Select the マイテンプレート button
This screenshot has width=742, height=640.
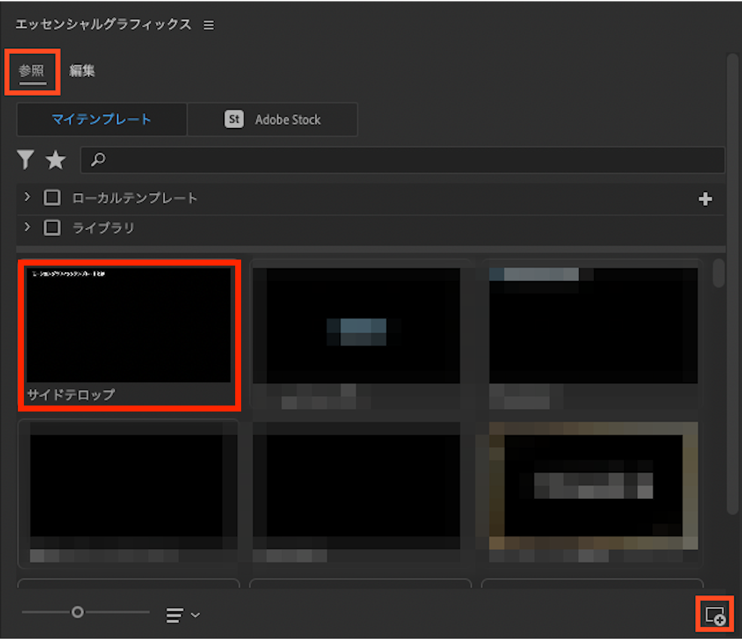pos(102,120)
